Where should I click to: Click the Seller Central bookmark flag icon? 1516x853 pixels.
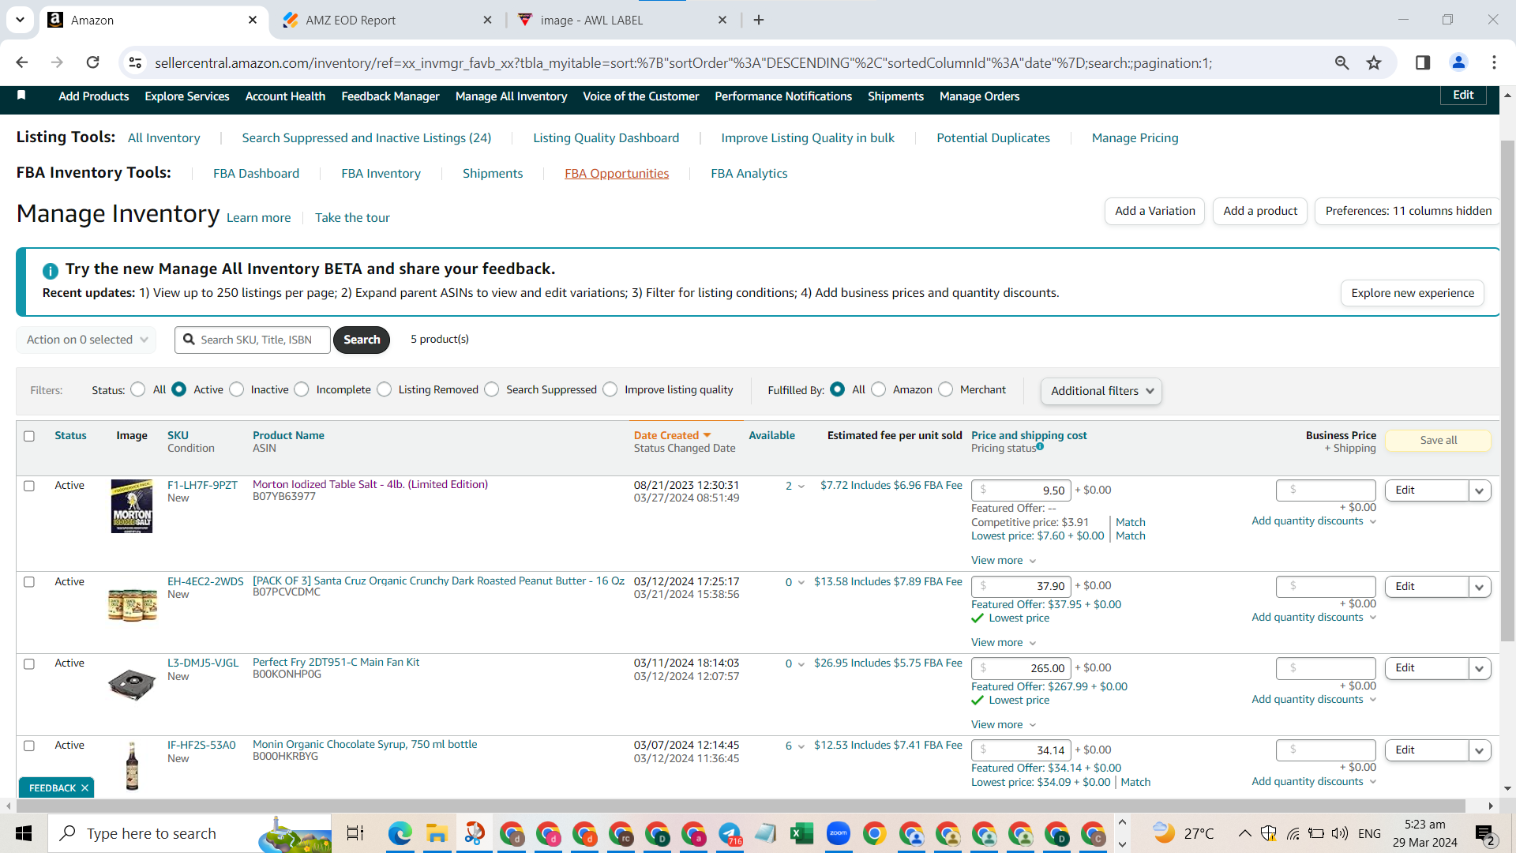tap(21, 96)
